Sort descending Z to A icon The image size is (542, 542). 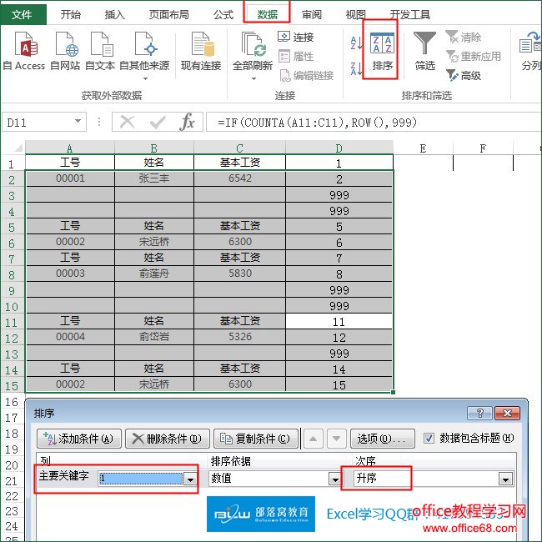click(356, 68)
